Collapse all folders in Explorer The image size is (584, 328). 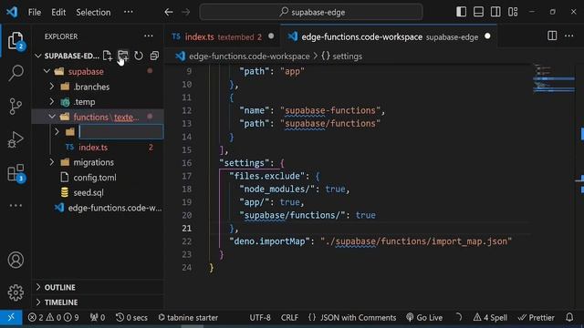pos(154,56)
